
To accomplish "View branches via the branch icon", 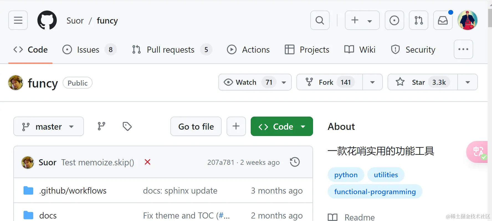I will [101, 126].
